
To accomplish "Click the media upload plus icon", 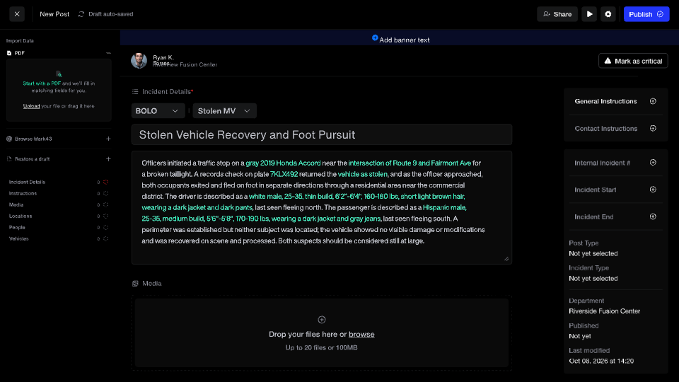I will click(x=321, y=320).
